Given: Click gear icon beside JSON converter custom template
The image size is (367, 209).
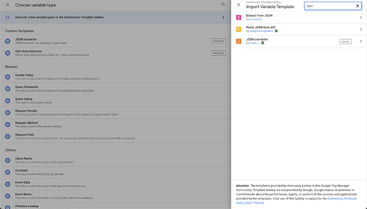Looking at the screenshot, I should 7,41.
